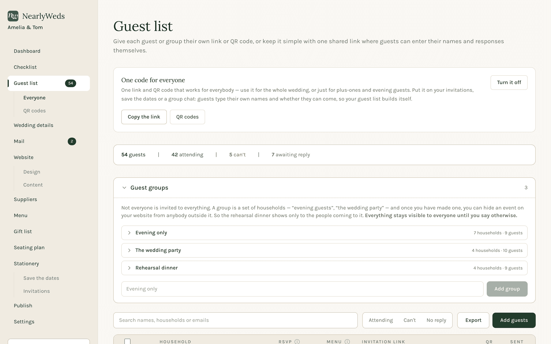Go to Suppliers
Screen dimensions: 551x344
point(49,199)
